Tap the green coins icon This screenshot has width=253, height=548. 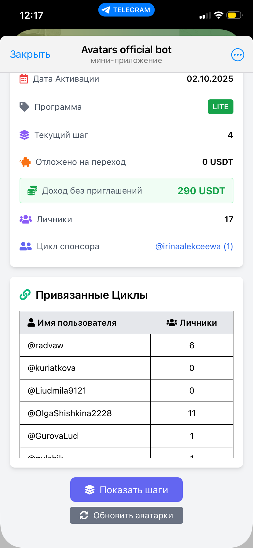point(32,191)
